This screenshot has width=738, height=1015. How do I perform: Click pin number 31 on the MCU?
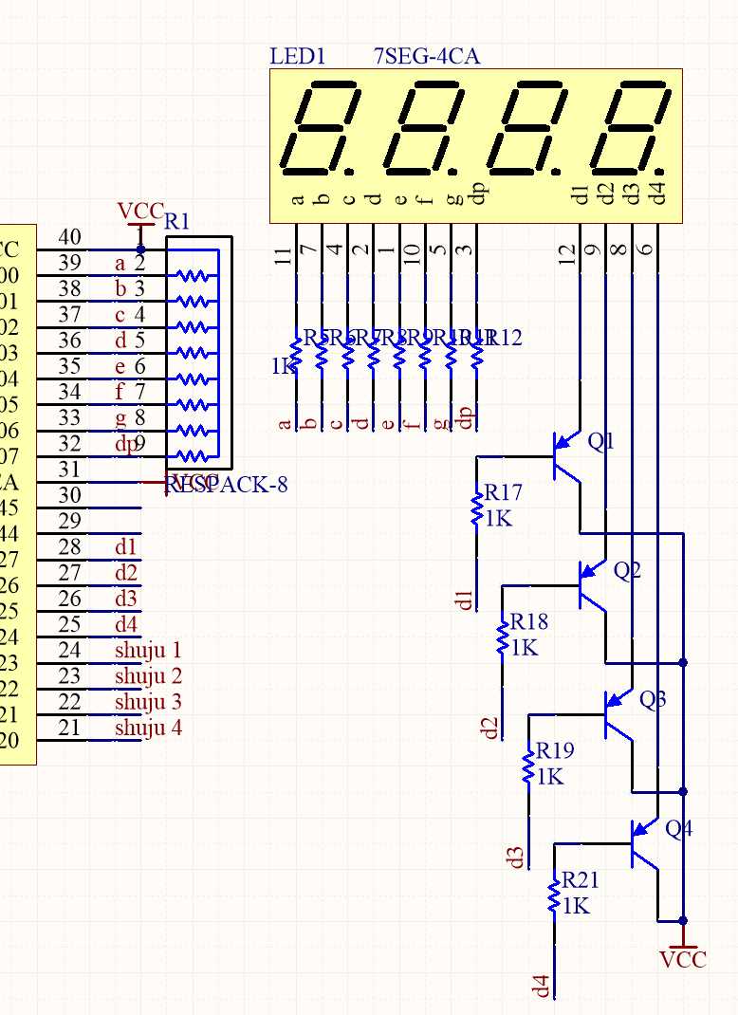click(69, 470)
